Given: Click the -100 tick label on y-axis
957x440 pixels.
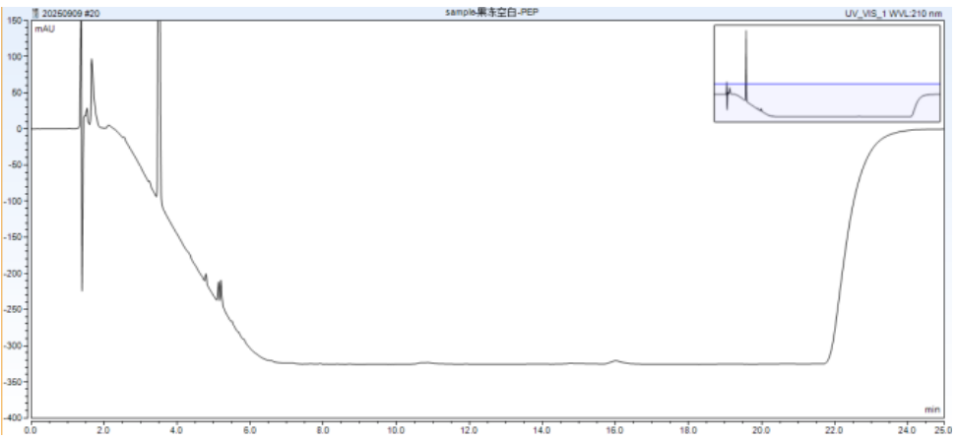Looking at the screenshot, I should coord(15,201).
